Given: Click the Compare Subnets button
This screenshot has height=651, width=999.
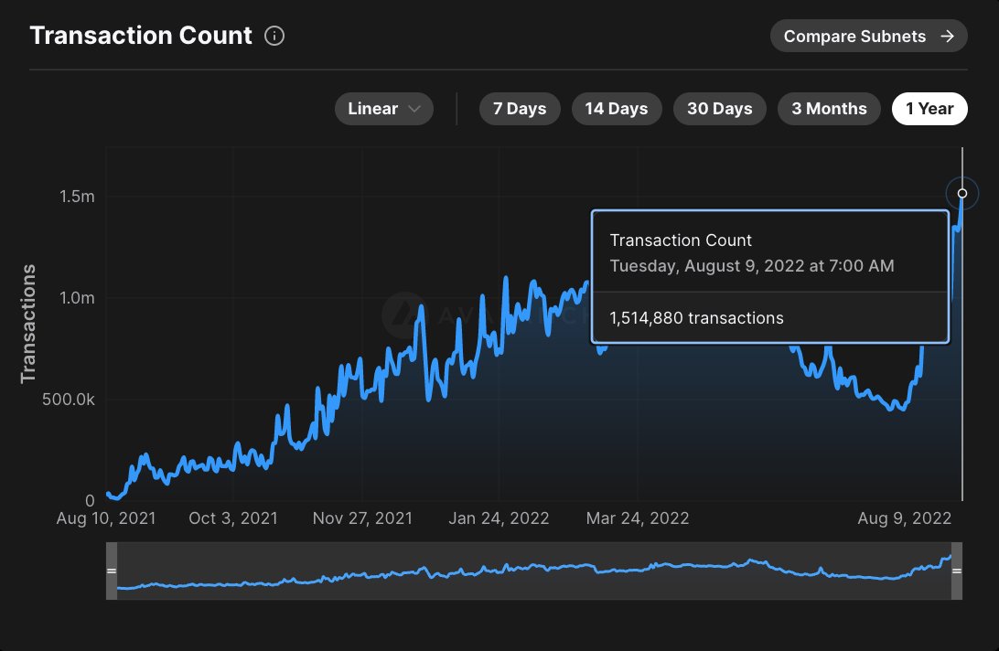Looking at the screenshot, I should tap(868, 36).
